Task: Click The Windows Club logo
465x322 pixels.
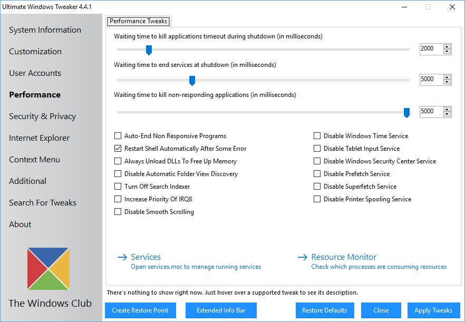Action: coord(49,269)
